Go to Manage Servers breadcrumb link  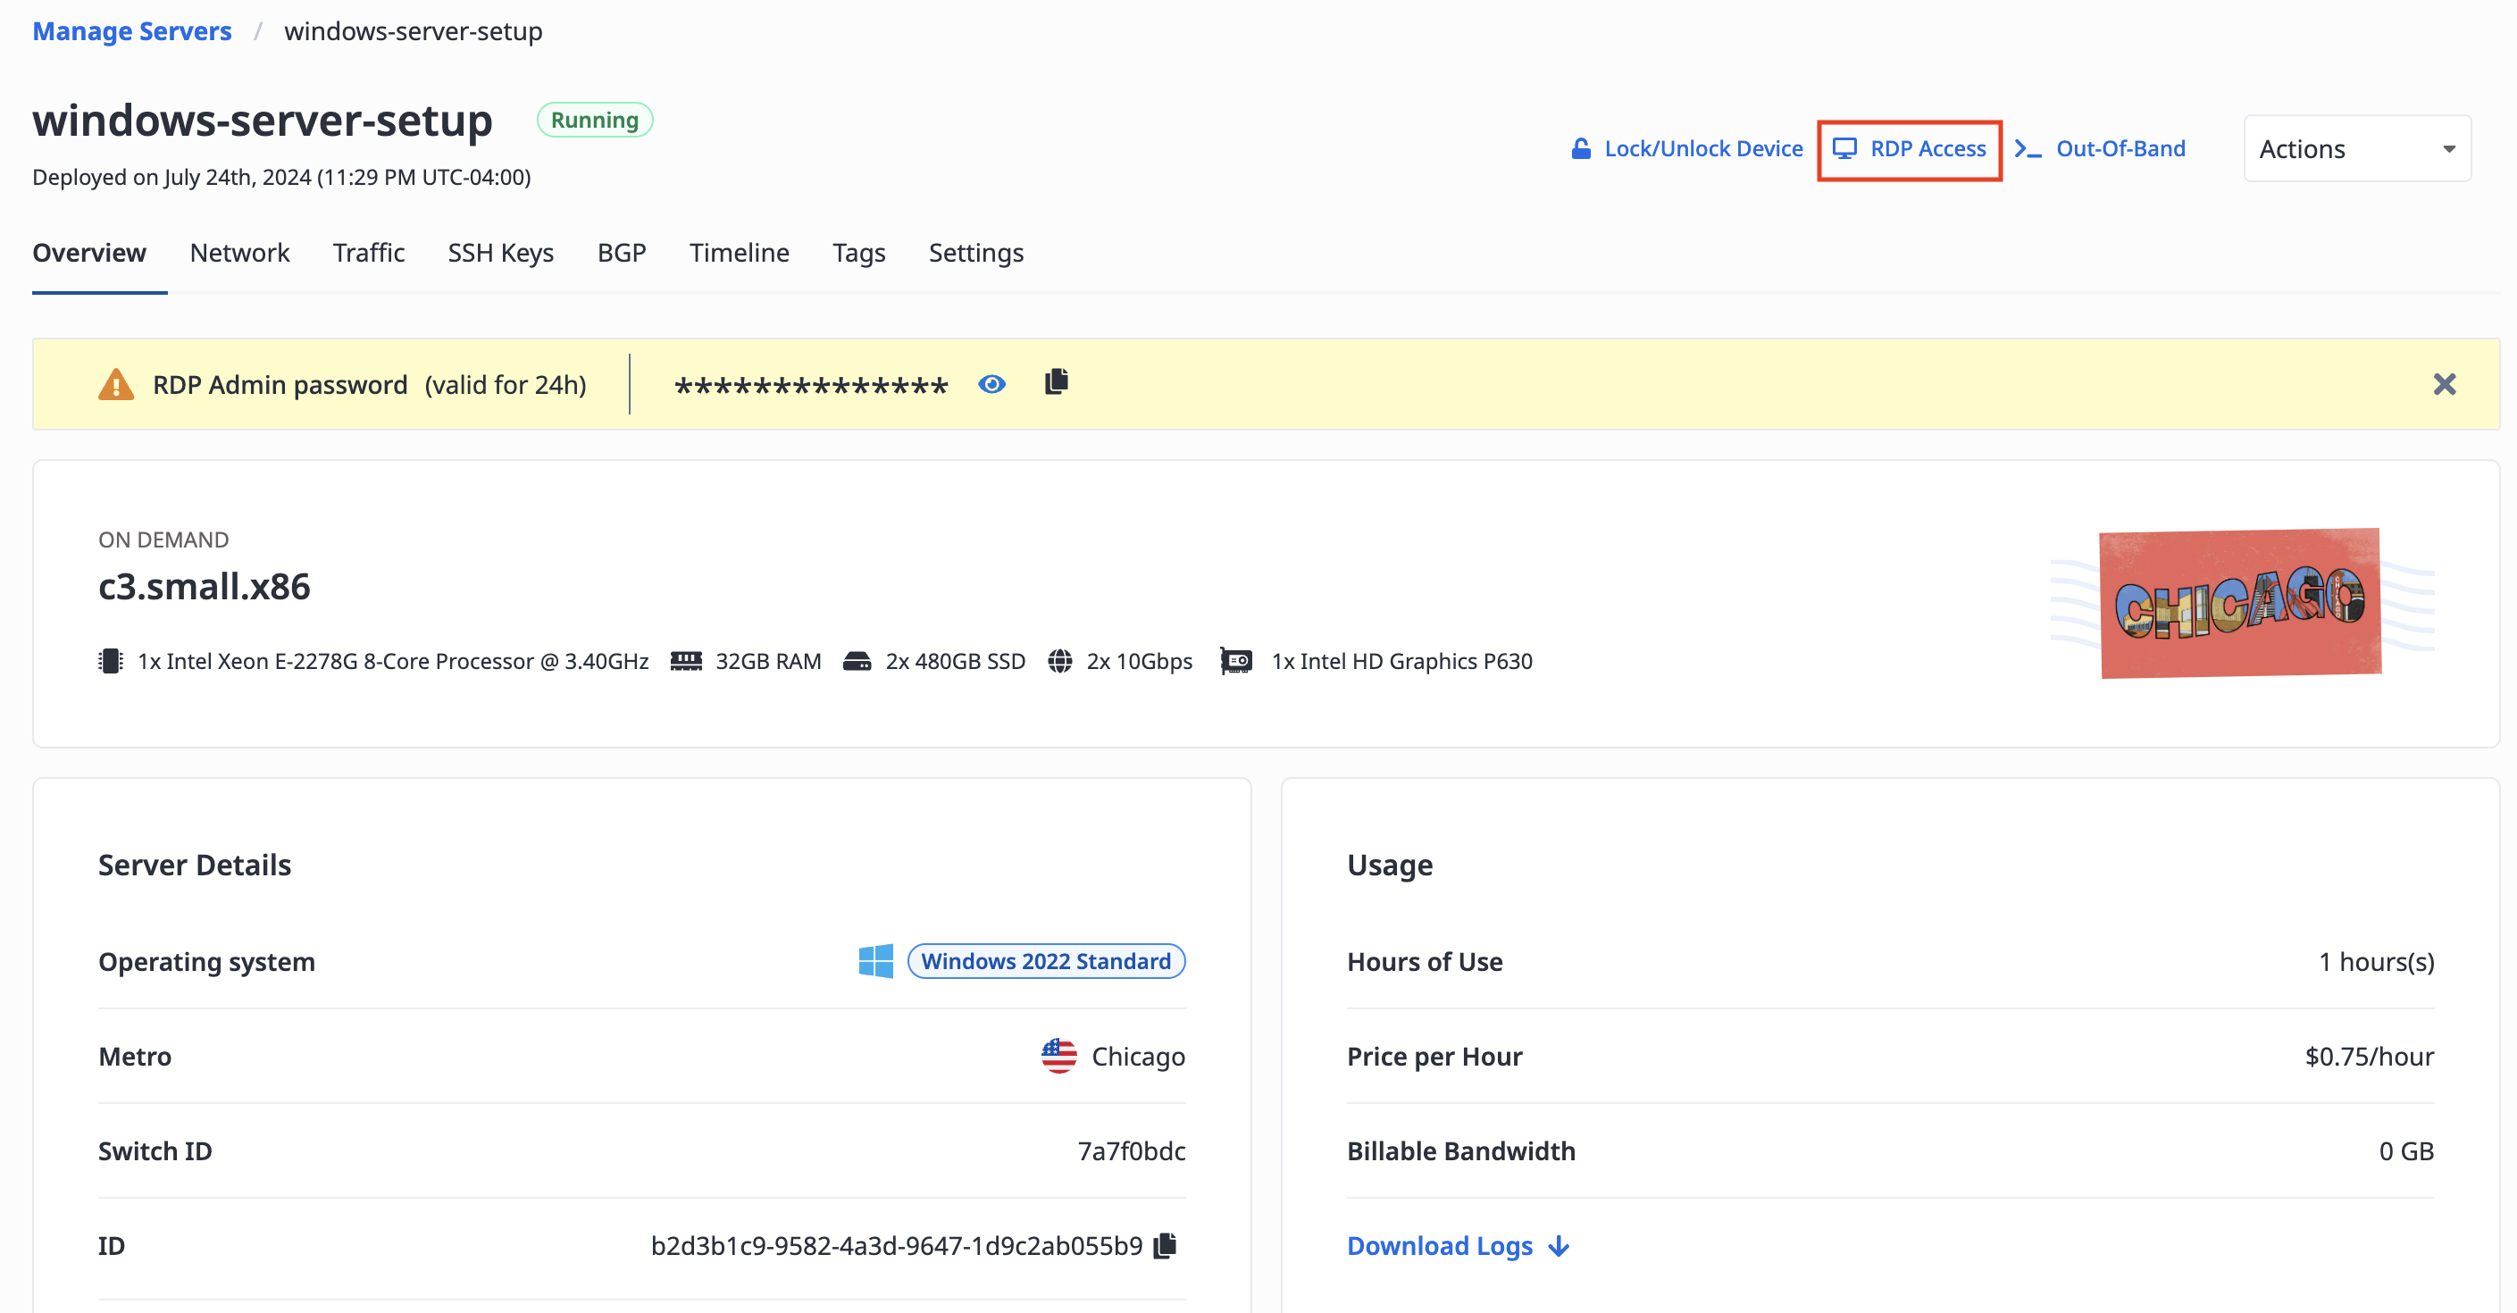[132, 31]
